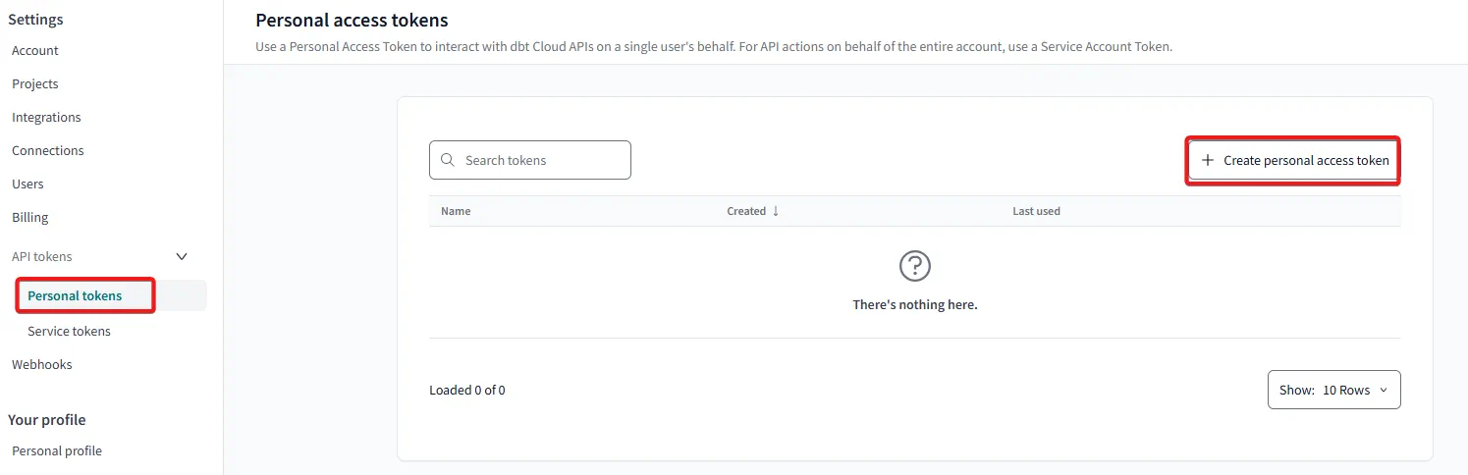The width and height of the screenshot is (1468, 475).
Task: Click the magnifying glass search icon
Action: pyautogui.click(x=448, y=160)
